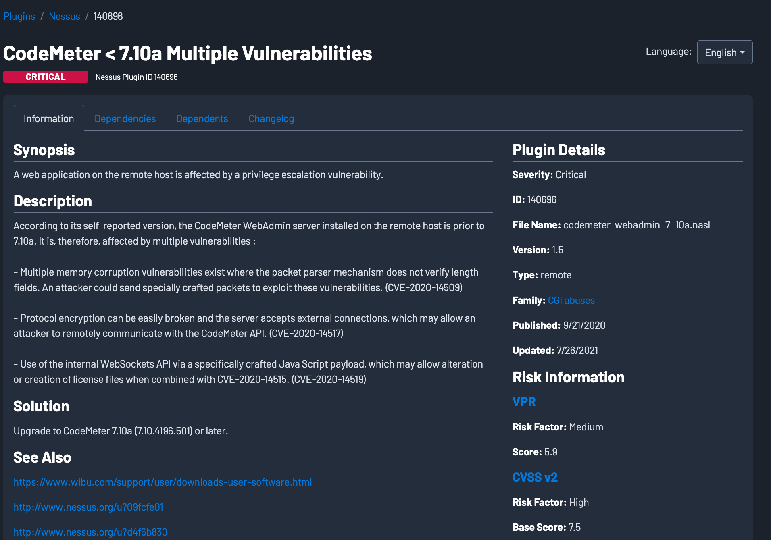Open the nessus.org u?09fcfe01 link
Screen dimensions: 771x540
[x=88, y=507]
